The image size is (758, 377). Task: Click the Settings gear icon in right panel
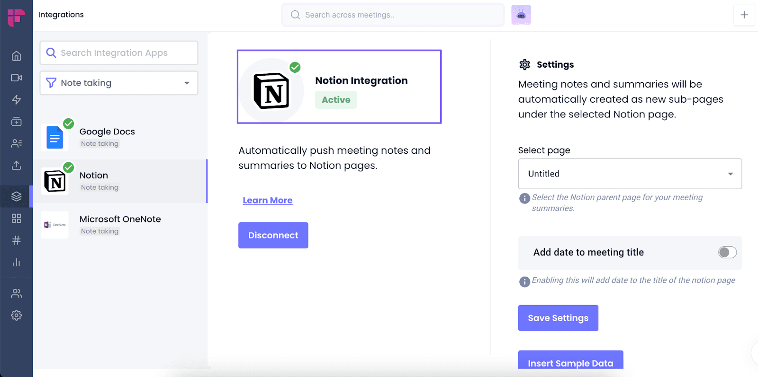pos(524,64)
